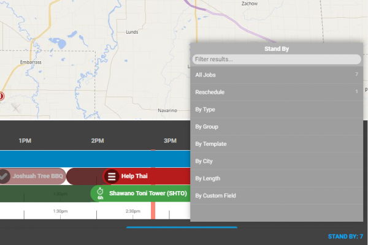Click the red map marker on the map
The image size is (368, 245).
click(x=1, y=96)
